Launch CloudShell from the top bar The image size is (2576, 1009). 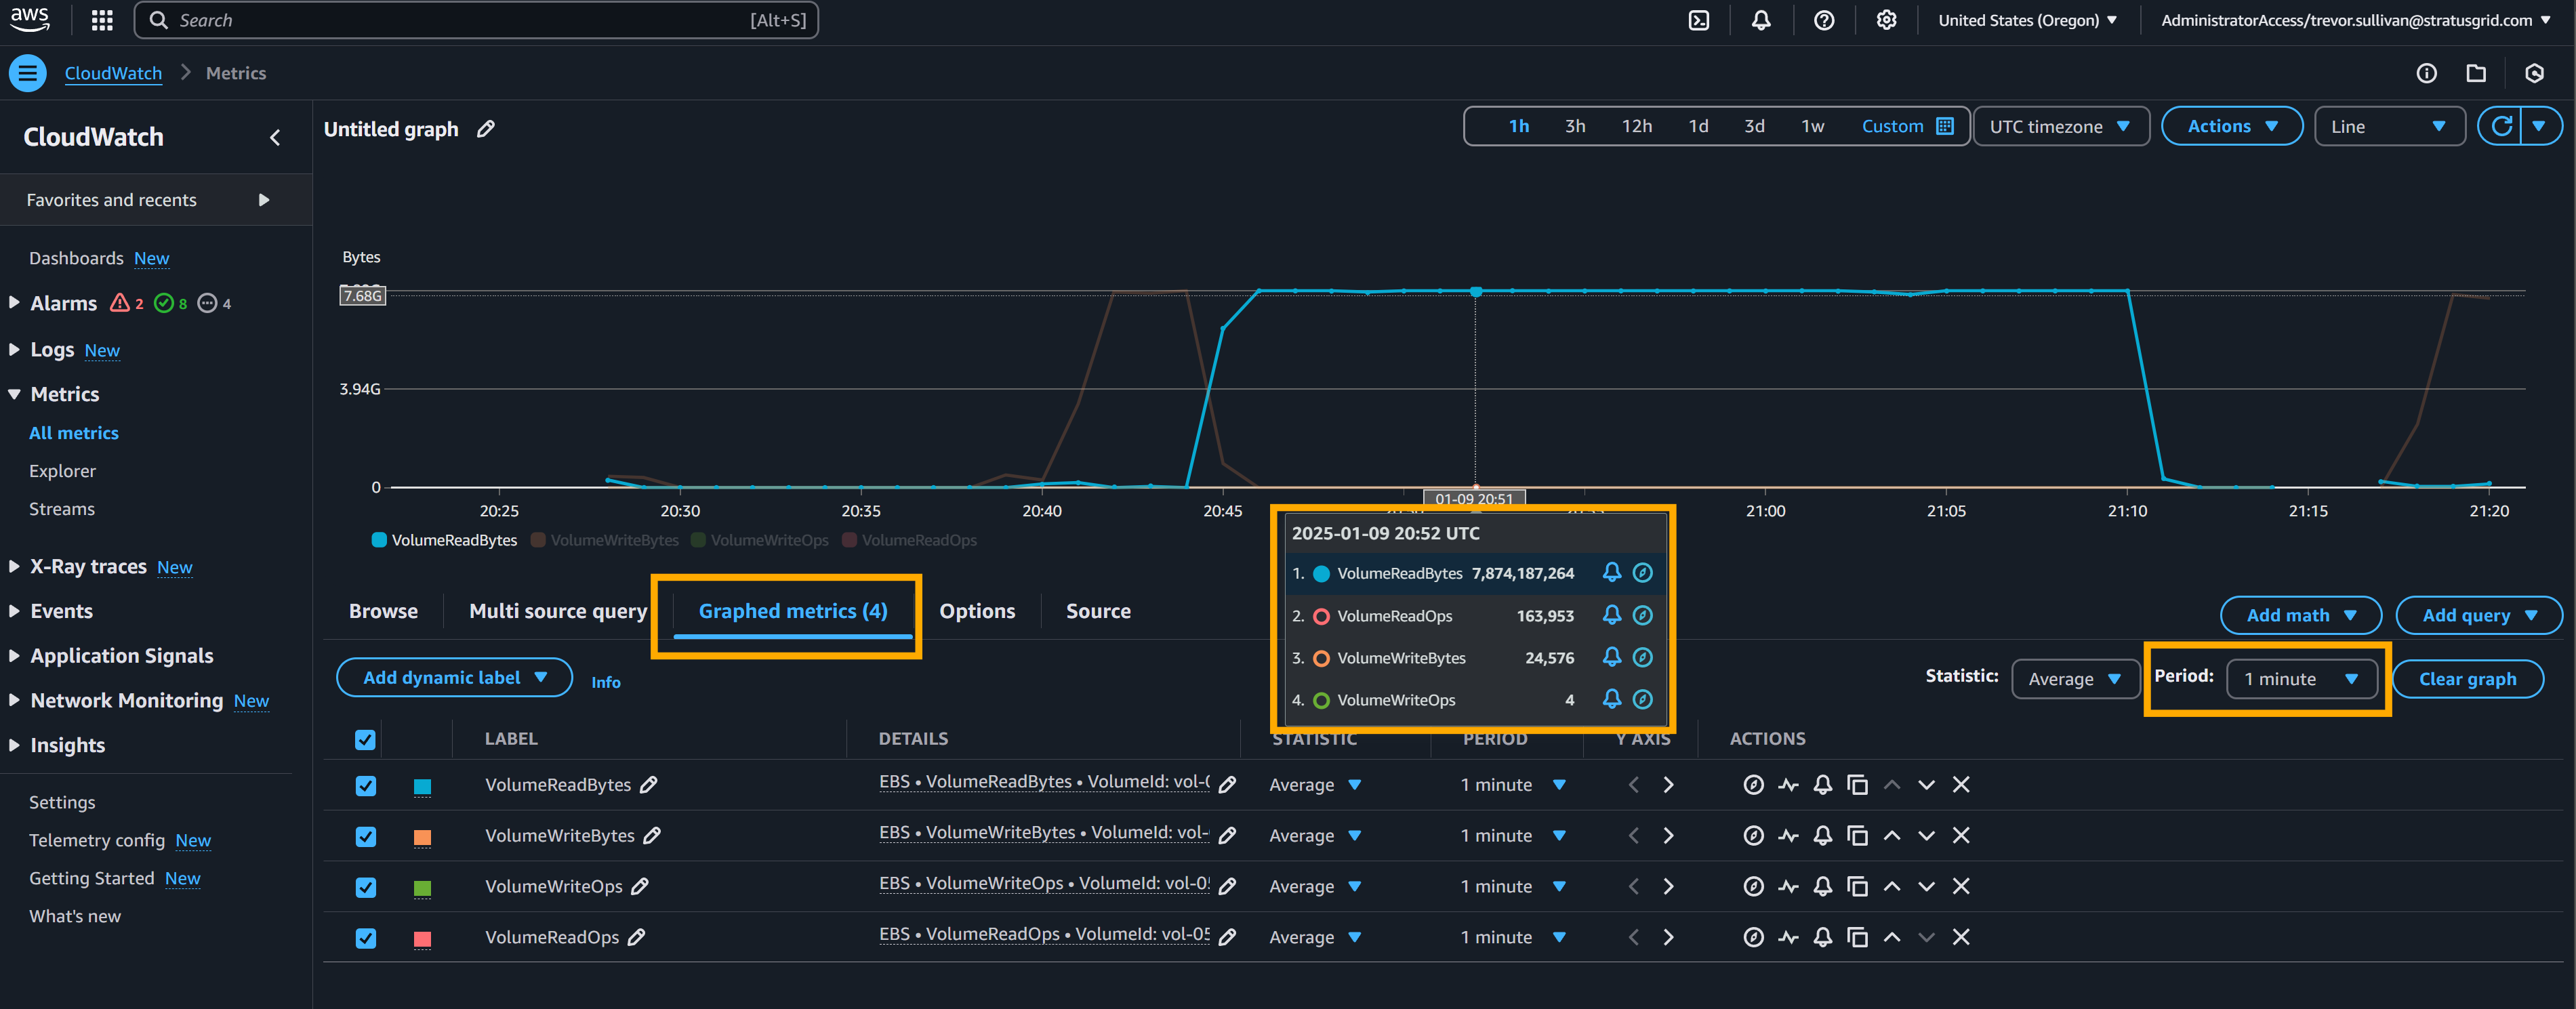pyautogui.click(x=1698, y=20)
